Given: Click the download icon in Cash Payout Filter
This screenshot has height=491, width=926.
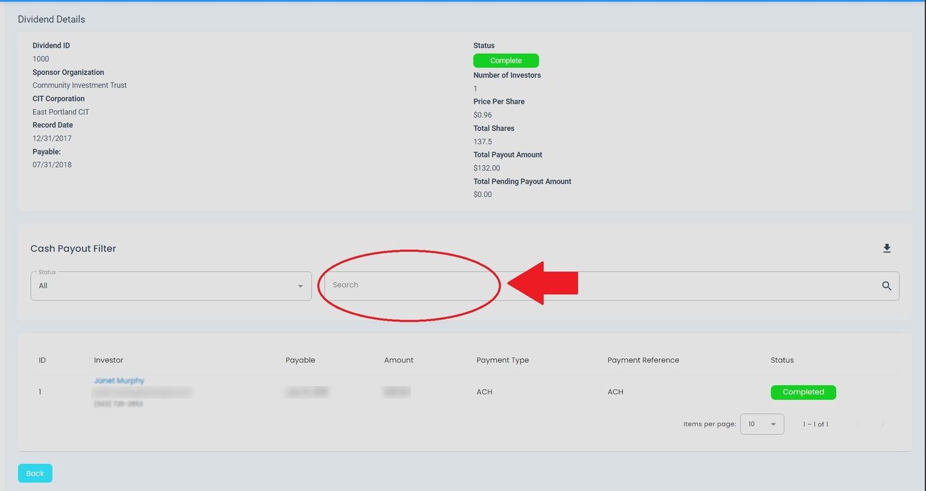Looking at the screenshot, I should click(887, 248).
